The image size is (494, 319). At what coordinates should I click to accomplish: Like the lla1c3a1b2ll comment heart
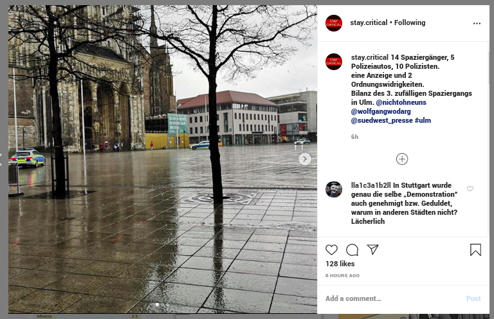click(470, 188)
